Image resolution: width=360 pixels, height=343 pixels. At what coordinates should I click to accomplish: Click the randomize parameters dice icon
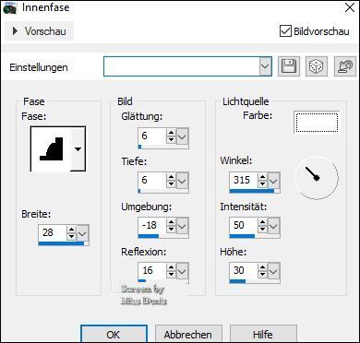(x=317, y=66)
